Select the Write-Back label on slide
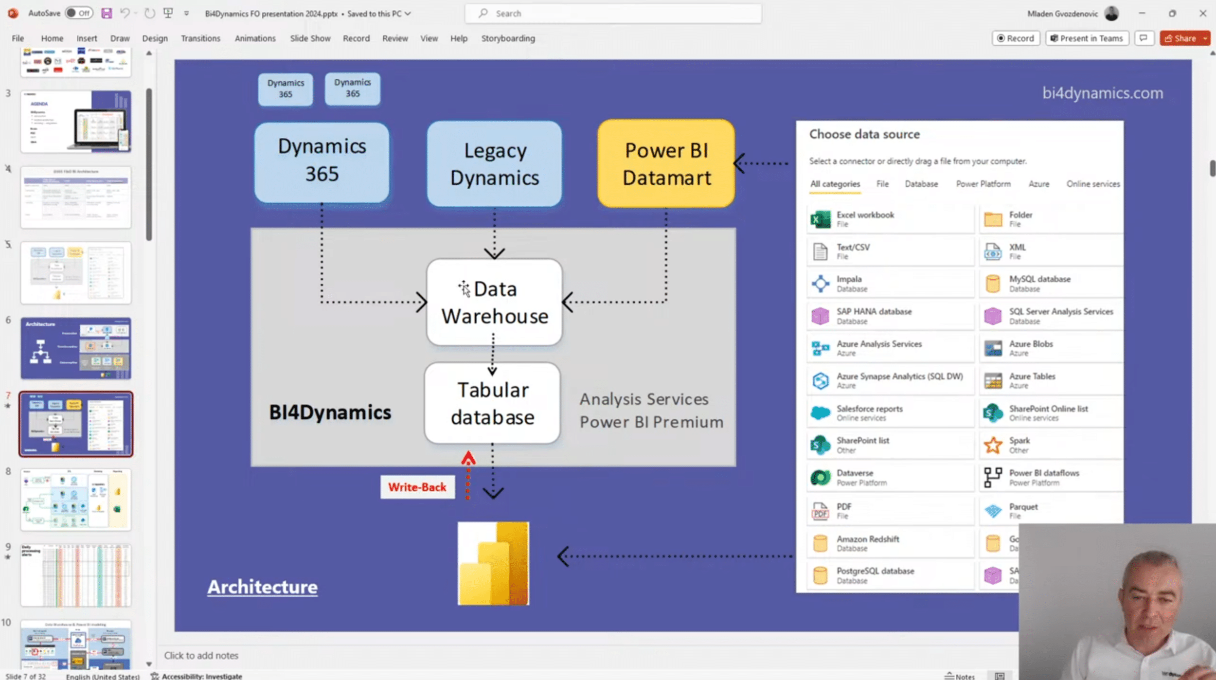This screenshot has height=680, width=1216. 417,487
